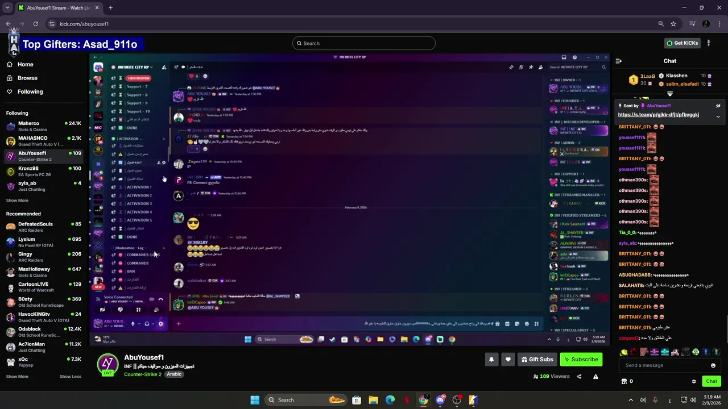Expand the gift leaderboard handle
The image size is (728, 409).
[x=669, y=94]
